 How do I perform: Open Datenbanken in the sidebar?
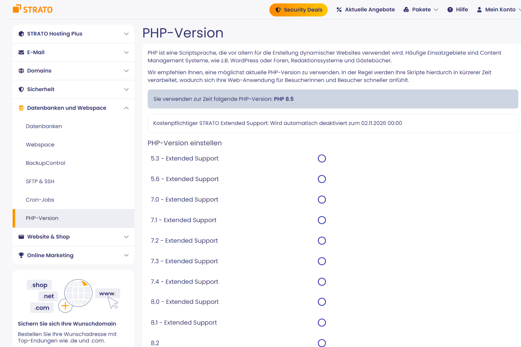(44, 126)
